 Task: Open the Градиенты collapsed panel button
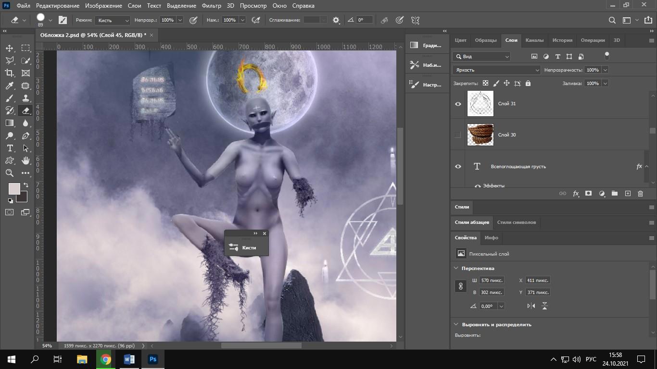point(426,45)
